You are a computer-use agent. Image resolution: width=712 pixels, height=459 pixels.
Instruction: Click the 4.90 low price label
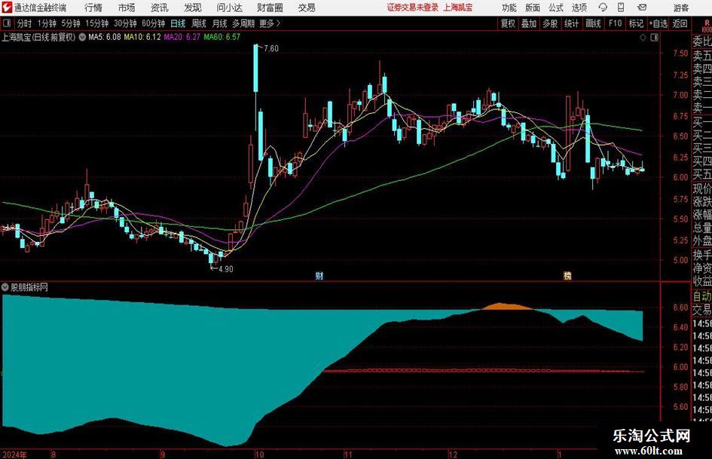pos(225,269)
